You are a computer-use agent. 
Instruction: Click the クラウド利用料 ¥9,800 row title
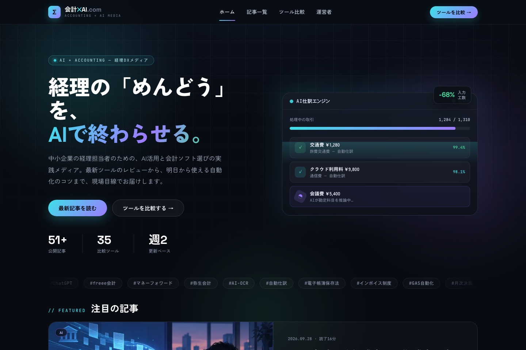[x=335, y=170]
